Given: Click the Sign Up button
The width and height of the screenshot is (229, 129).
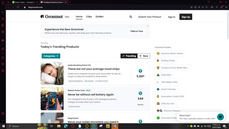Looking at the screenshot, I should pyautogui.click(x=186, y=17).
